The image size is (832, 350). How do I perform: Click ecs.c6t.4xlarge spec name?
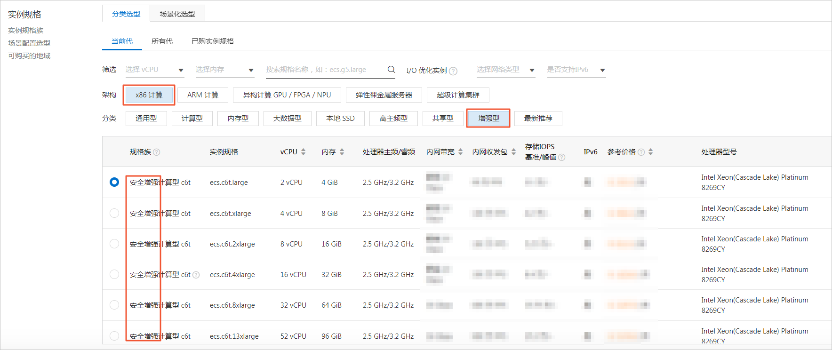232,275
